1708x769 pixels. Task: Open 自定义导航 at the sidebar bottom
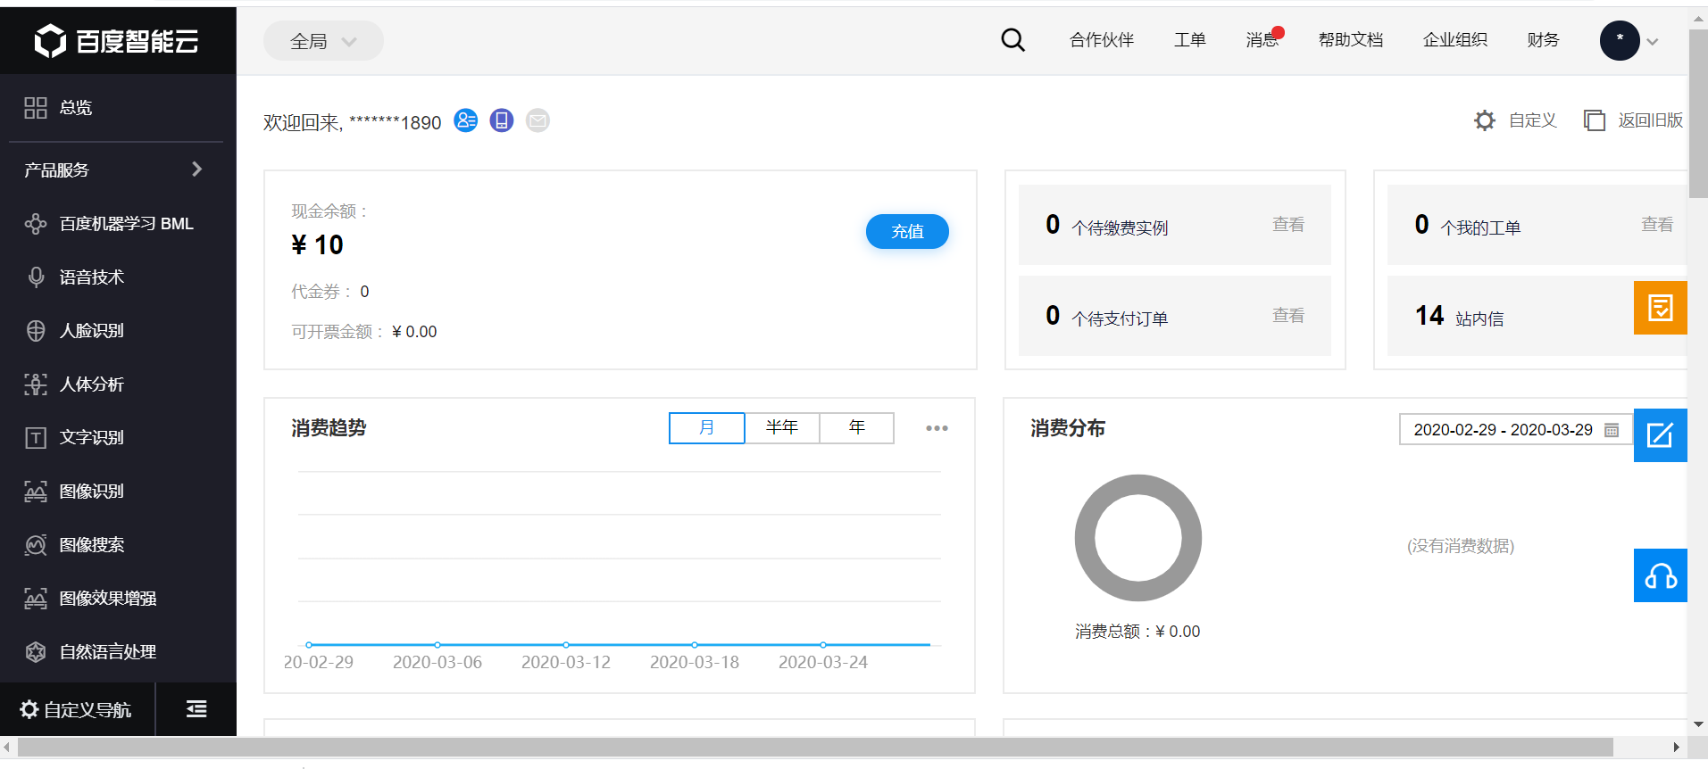click(77, 709)
